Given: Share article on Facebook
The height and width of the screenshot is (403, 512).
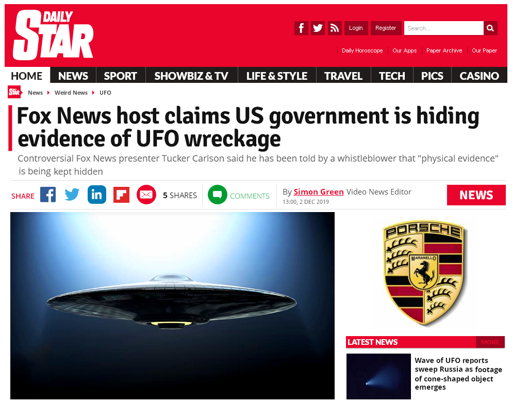Looking at the screenshot, I should (x=48, y=195).
